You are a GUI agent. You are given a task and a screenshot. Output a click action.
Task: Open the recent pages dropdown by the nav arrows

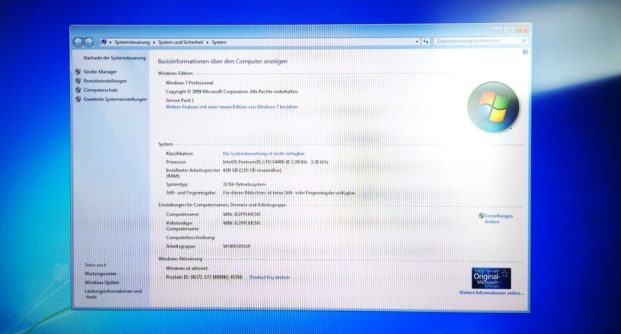click(96, 43)
